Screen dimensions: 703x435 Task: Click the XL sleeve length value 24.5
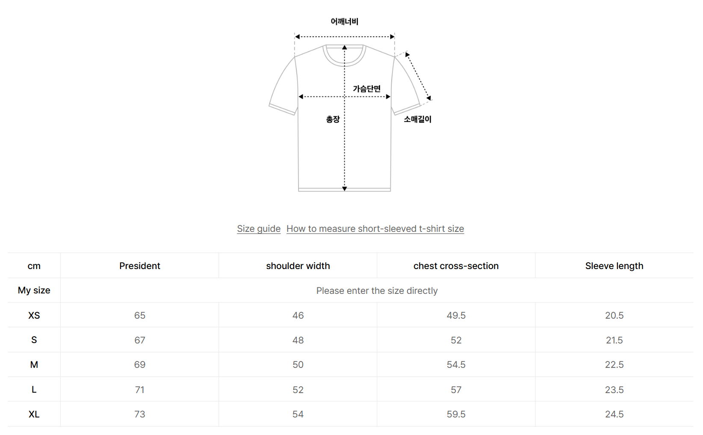click(614, 414)
